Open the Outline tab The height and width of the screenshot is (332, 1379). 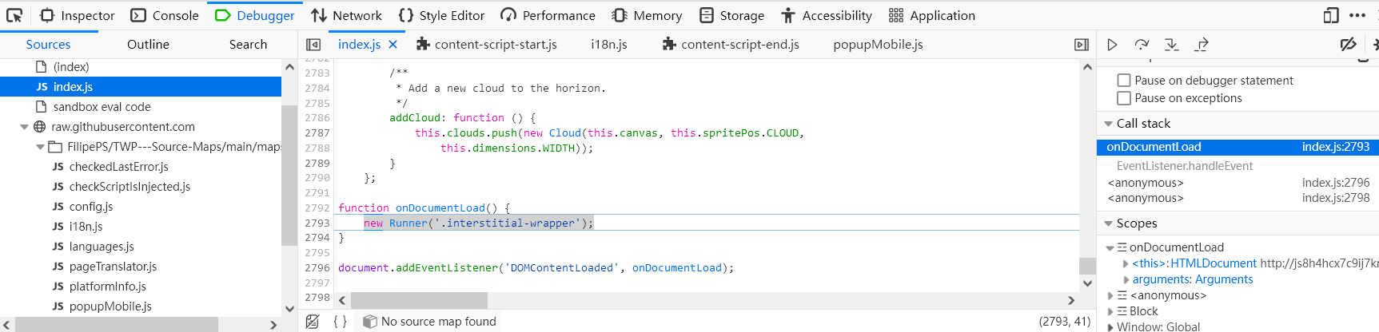click(148, 45)
